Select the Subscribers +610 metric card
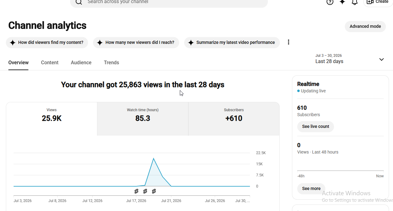The height and width of the screenshot is (211, 393). coord(234,119)
